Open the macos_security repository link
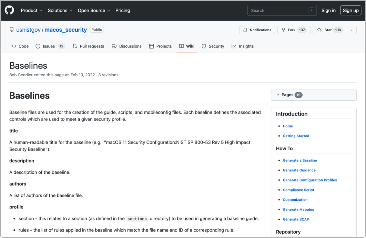366x238 pixels. tap(65, 30)
